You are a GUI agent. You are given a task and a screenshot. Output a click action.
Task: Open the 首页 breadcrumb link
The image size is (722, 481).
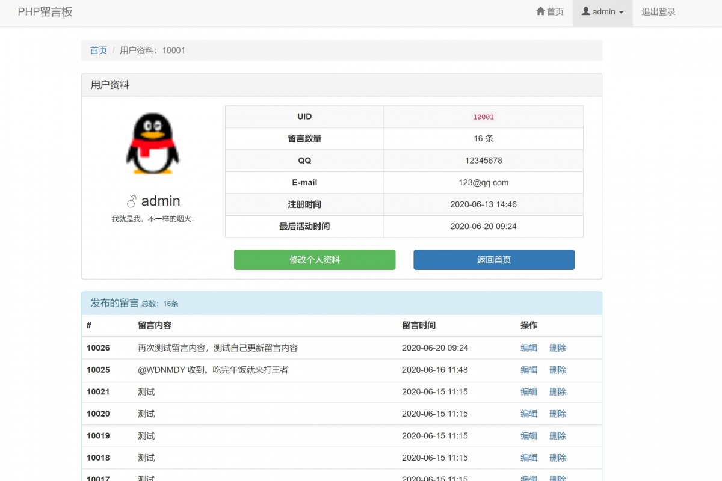[98, 51]
